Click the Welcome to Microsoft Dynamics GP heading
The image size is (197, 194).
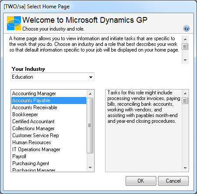[85, 20]
